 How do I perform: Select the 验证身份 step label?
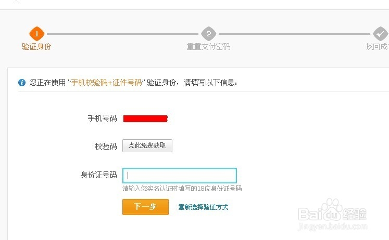pos(36,47)
